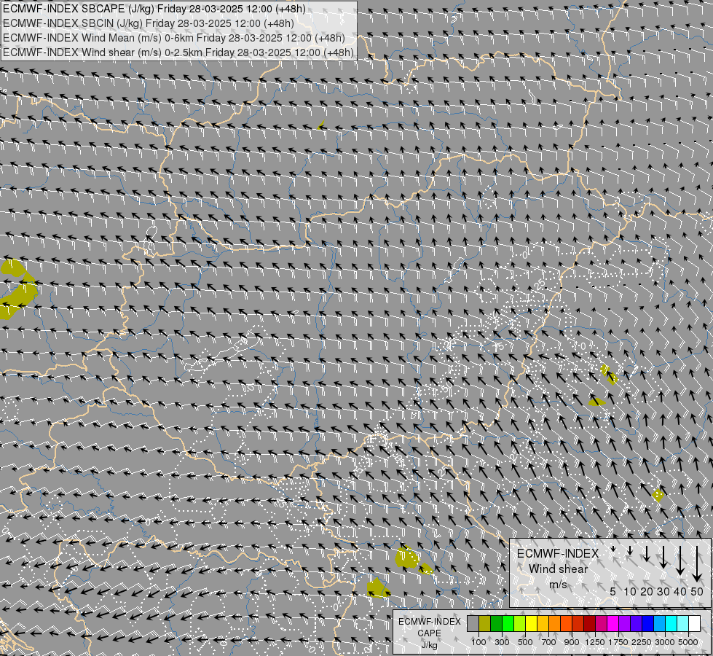
Task: Select the yellow CAPE legend swatch
Action: [x=532, y=624]
